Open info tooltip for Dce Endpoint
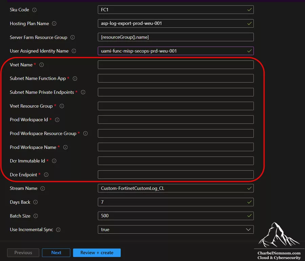305x261 pixels. click(x=46, y=175)
